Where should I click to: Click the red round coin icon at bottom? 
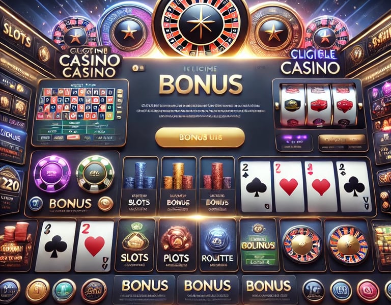[x=368, y=291]
